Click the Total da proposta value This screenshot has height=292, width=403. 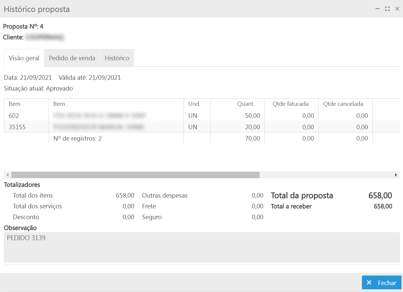point(380,195)
